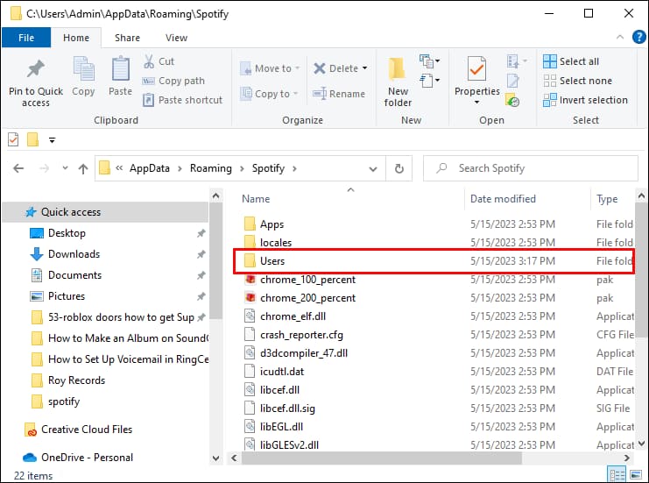Select crash_reporter.cfg file
Image resolution: width=649 pixels, height=483 pixels.
click(x=301, y=335)
